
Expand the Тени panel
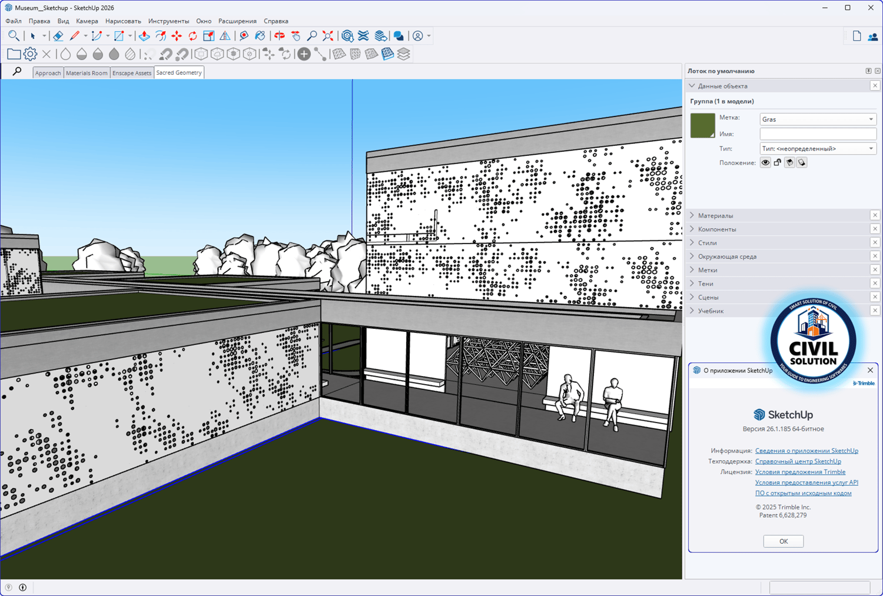click(x=692, y=284)
